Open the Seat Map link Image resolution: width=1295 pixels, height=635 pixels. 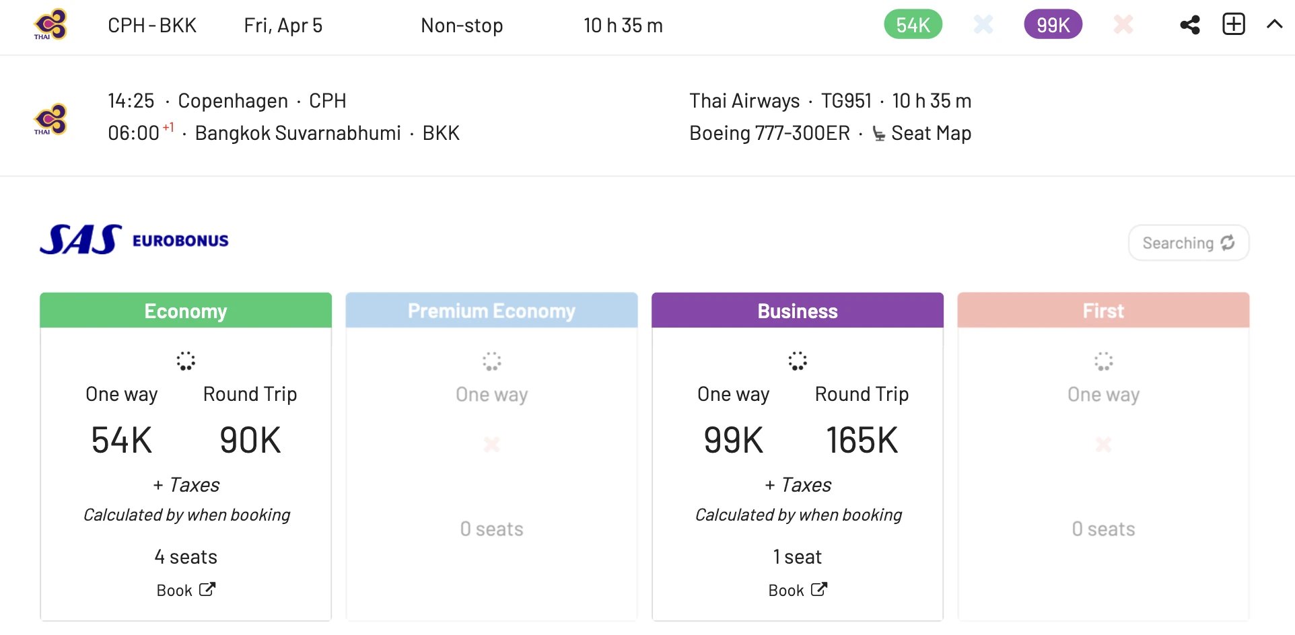click(x=931, y=133)
